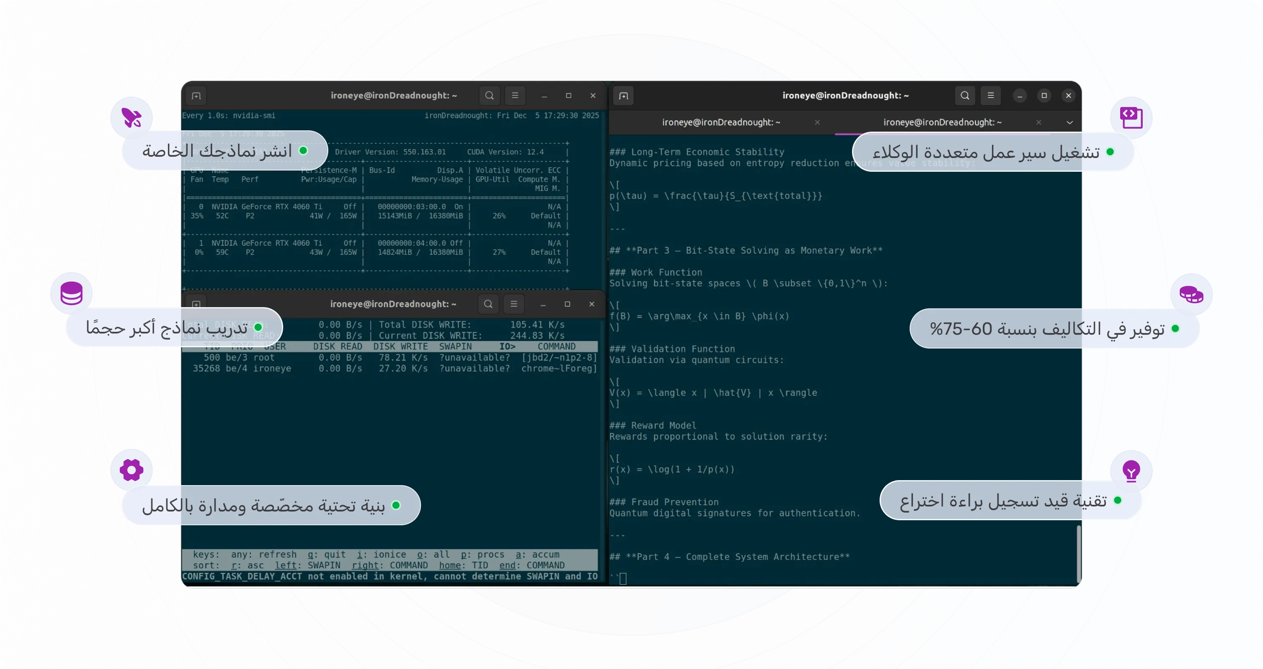Close the first terminal tab
The width and height of the screenshot is (1263, 669).
pos(817,122)
